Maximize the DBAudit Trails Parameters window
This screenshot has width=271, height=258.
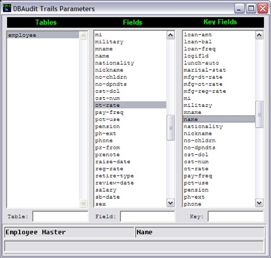tap(251, 8)
